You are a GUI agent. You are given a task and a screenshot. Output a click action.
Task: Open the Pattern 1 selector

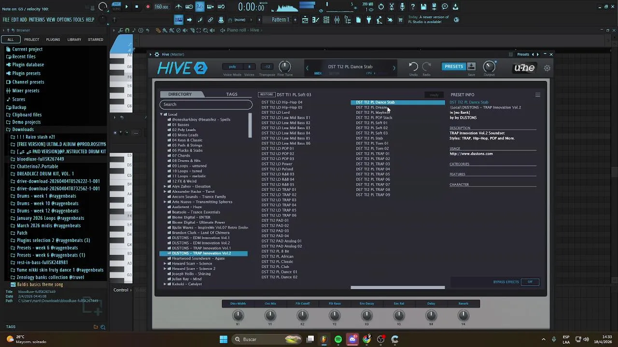[281, 20]
